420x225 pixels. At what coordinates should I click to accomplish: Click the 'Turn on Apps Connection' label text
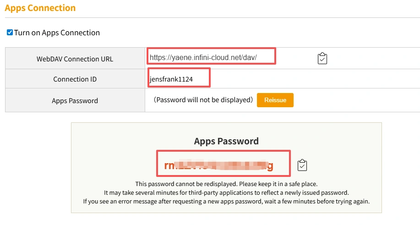click(x=57, y=33)
